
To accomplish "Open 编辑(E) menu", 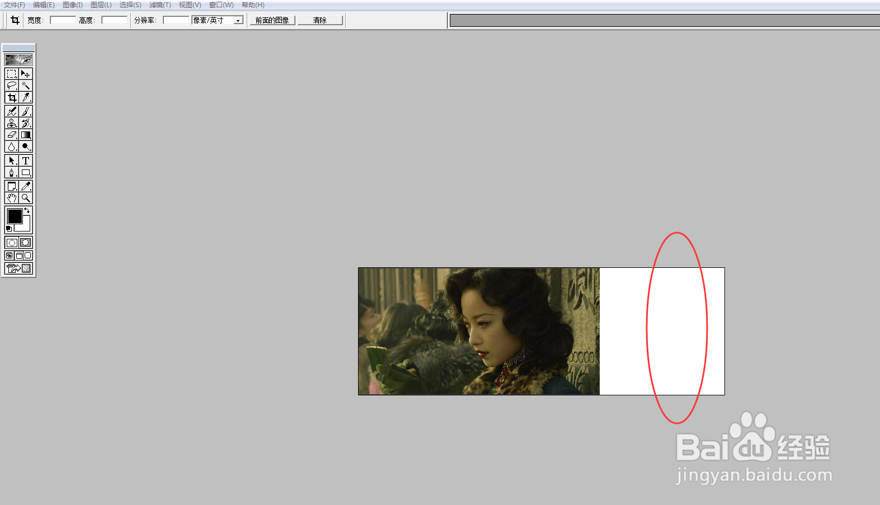I will click(x=44, y=5).
